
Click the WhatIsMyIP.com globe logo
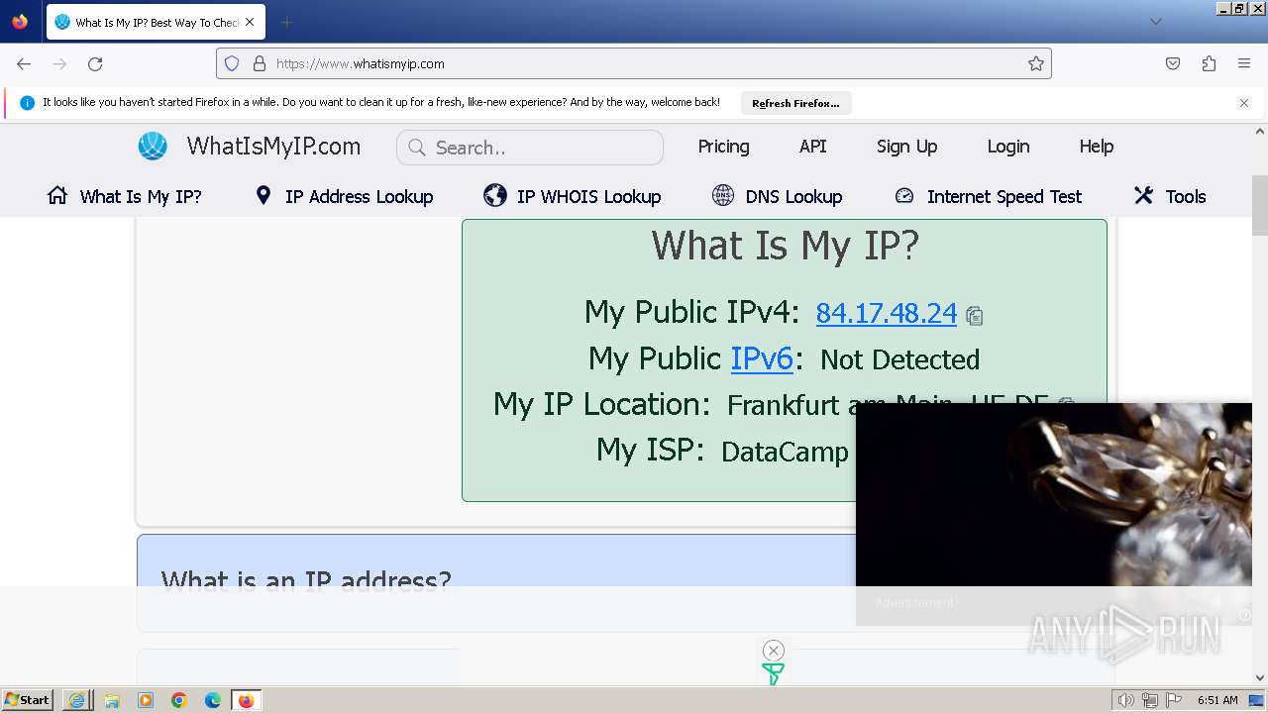[153, 147]
